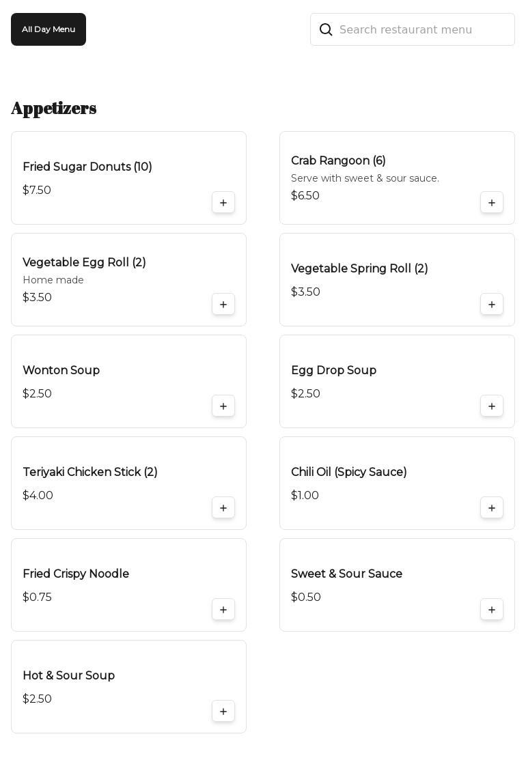Viewport: 526px width, 758px height.
Task: Open the Teriyaki Chicken Stick (2) item
Action: [90, 473]
